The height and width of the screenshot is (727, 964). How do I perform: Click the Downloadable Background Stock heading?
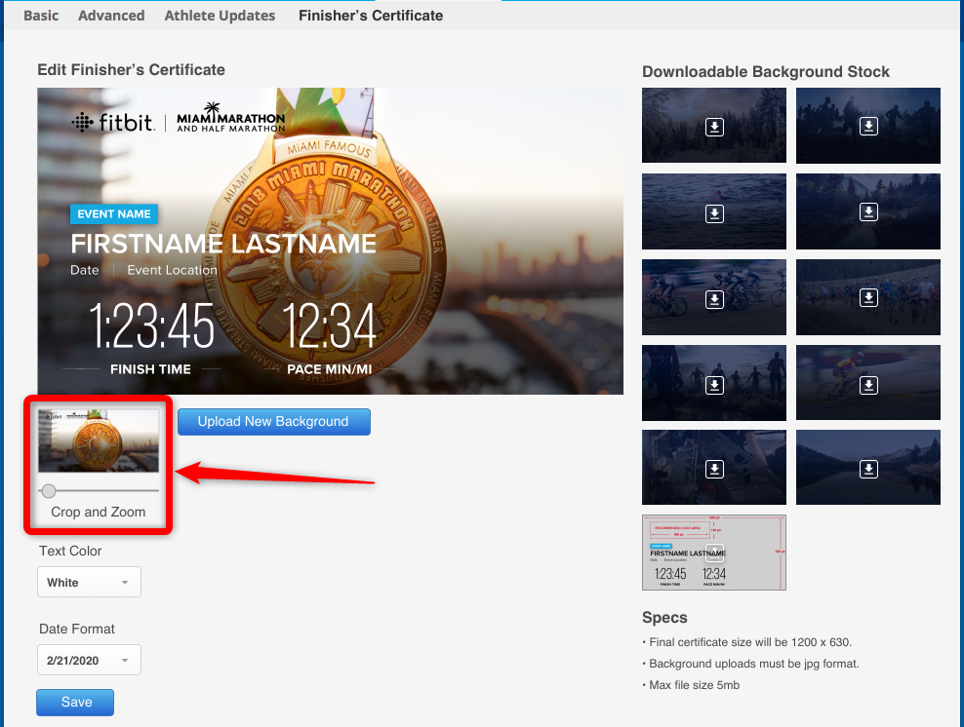[x=765, y=72]
